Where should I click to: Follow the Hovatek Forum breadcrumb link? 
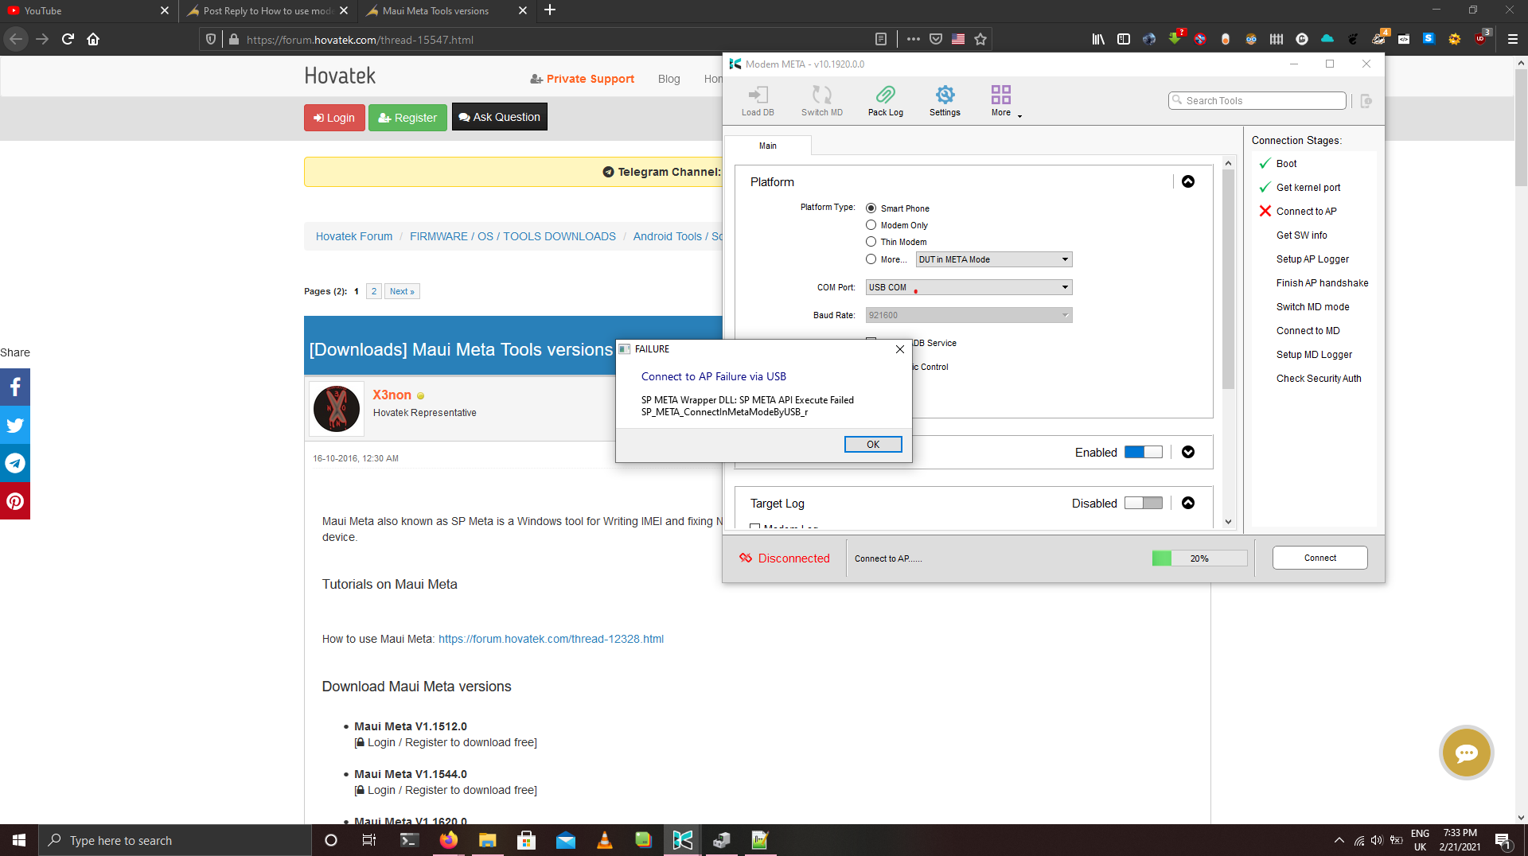(x=354, y=236)
